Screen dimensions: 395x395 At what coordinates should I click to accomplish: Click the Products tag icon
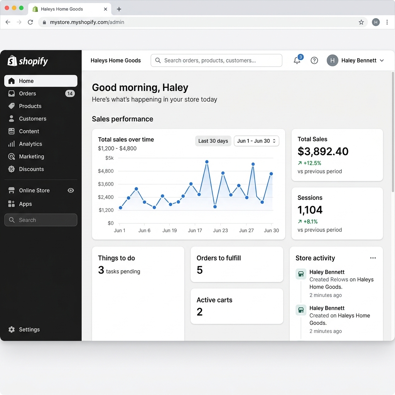click(x=11, y=106)
